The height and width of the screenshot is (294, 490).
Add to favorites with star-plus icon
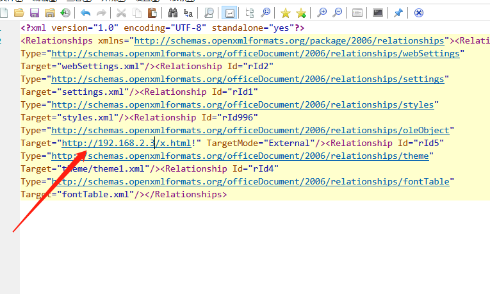(301, 13)
